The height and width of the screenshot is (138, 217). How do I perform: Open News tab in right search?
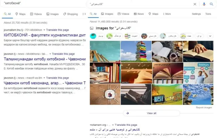[139, 14]
